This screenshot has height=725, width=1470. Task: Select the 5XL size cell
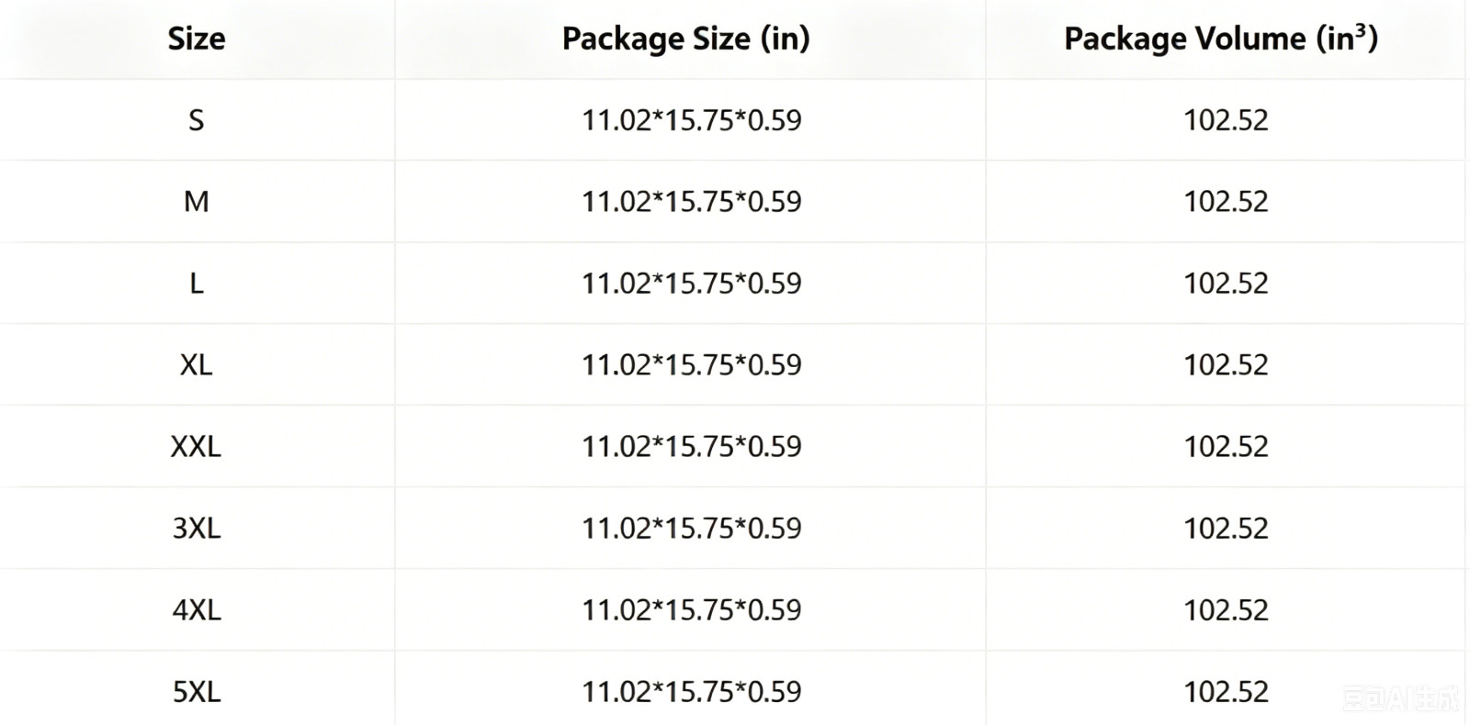196,692
